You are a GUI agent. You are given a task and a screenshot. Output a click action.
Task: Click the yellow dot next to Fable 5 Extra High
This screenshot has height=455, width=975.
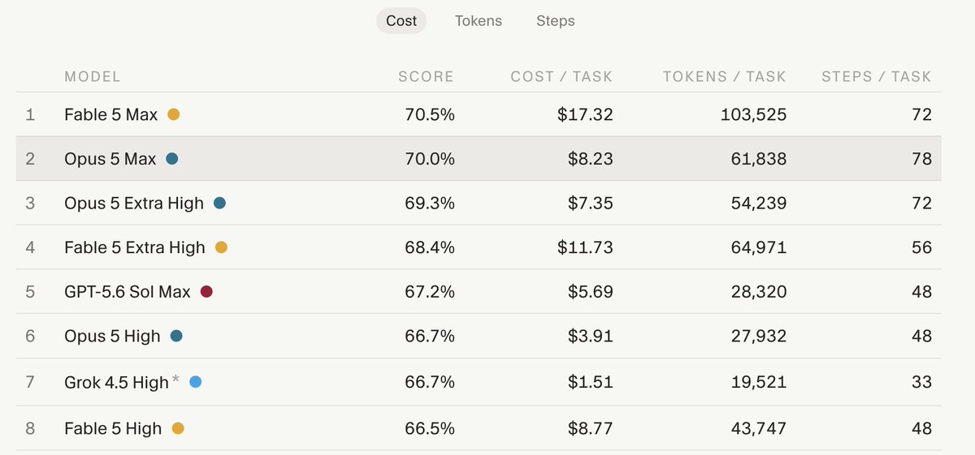click(221, 247)
